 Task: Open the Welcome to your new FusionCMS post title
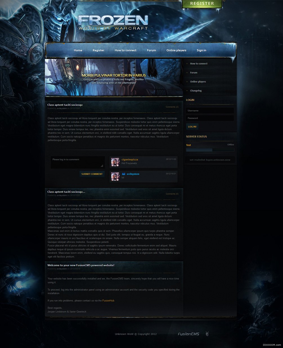coord(81,265)
